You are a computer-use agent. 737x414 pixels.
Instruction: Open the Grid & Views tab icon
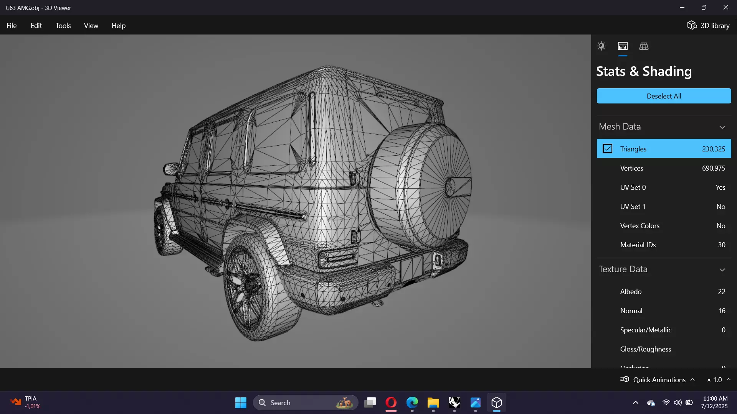click(x=644, y=46)
